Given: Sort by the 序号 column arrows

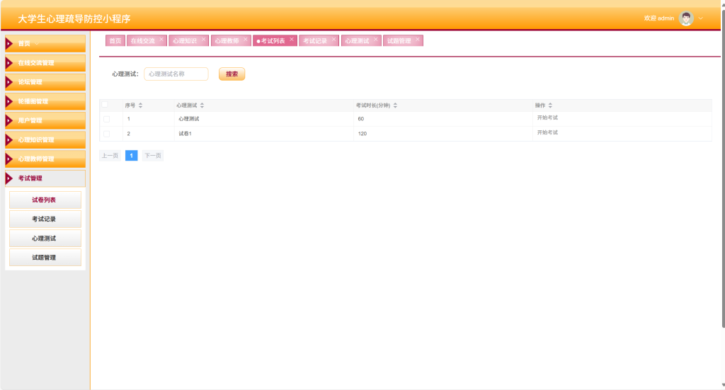Looking at the screenshot, I should pyautogui.click(x=141, y=105).
